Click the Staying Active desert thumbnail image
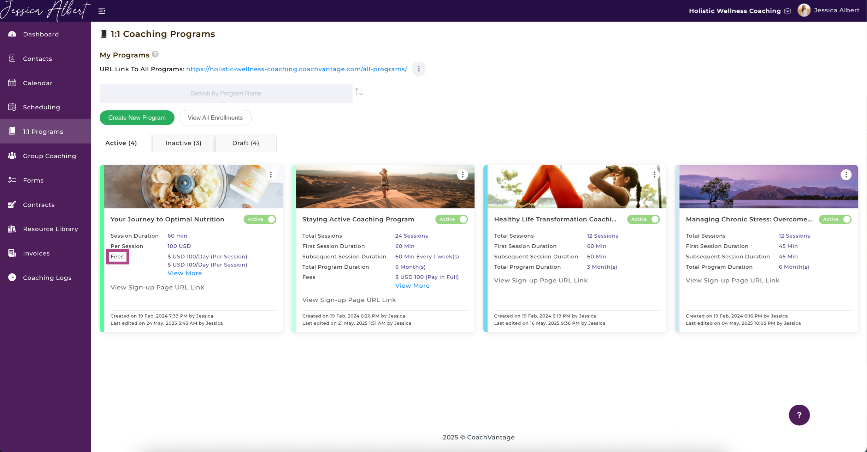 [x=385, y=187]
